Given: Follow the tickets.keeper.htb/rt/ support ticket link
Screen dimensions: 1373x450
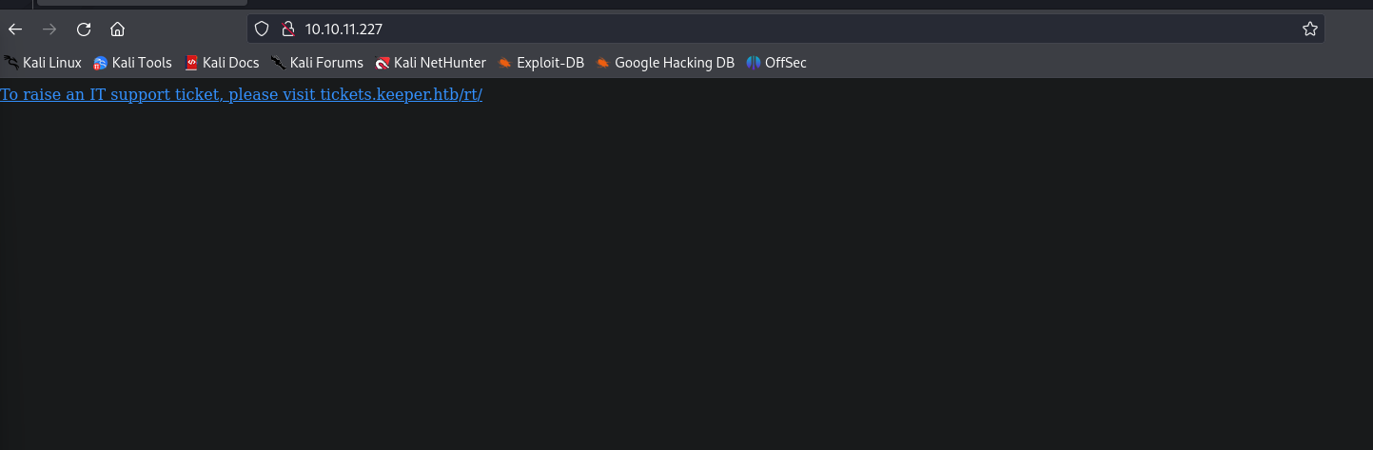Looking at the screenshot, I should pos(242,94).
